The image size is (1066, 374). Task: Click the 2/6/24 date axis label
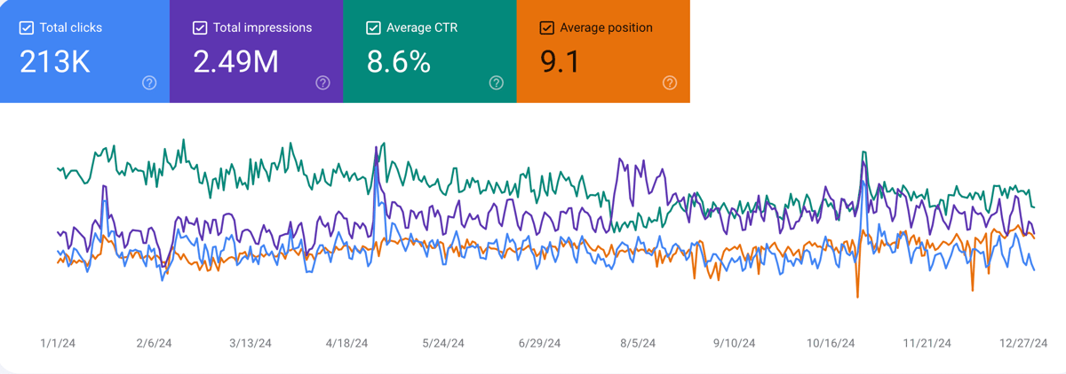tap(155, 343)
